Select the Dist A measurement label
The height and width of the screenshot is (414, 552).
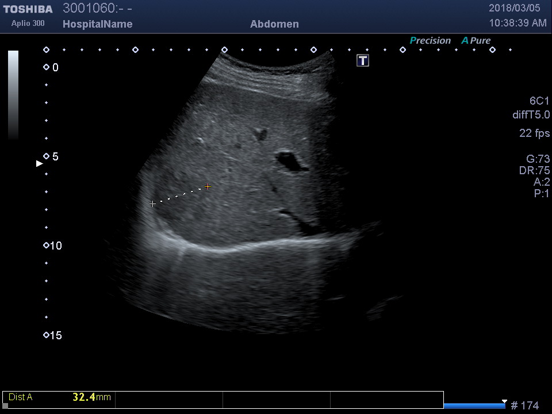[21, 397]
